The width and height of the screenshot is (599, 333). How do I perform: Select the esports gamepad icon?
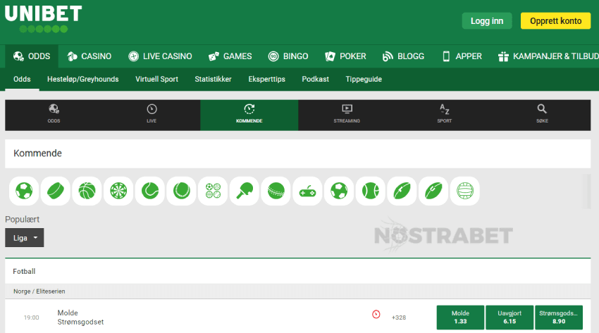[x=307, y=191]
